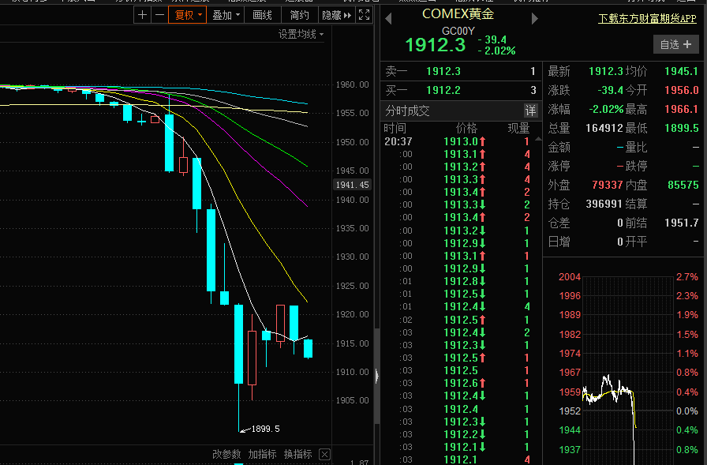This screenshot has width=707, height=465.
Task: Click the 1960.00 price axis label
Action: pos(352,84)
